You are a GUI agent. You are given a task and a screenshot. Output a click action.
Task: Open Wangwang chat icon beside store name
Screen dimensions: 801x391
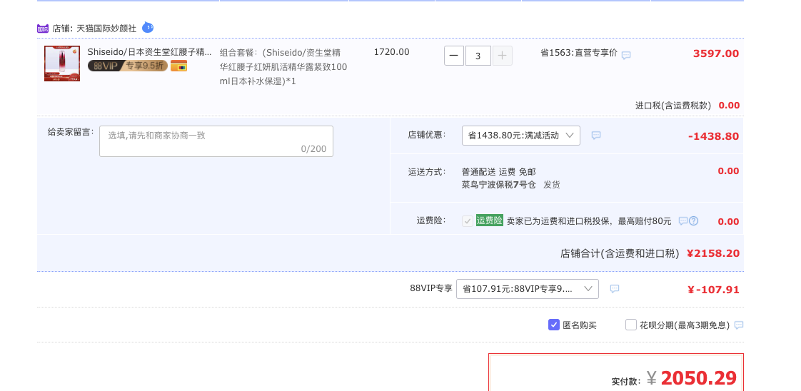[148, 28]
